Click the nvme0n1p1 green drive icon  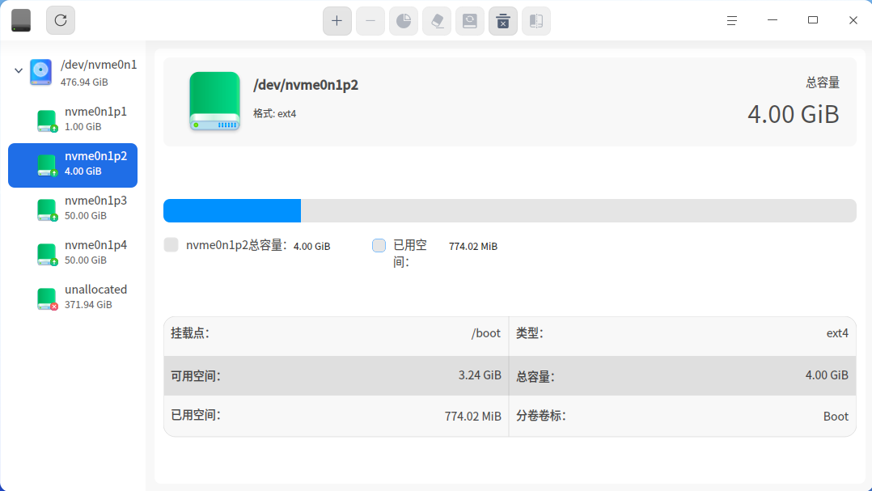point(47,121)
